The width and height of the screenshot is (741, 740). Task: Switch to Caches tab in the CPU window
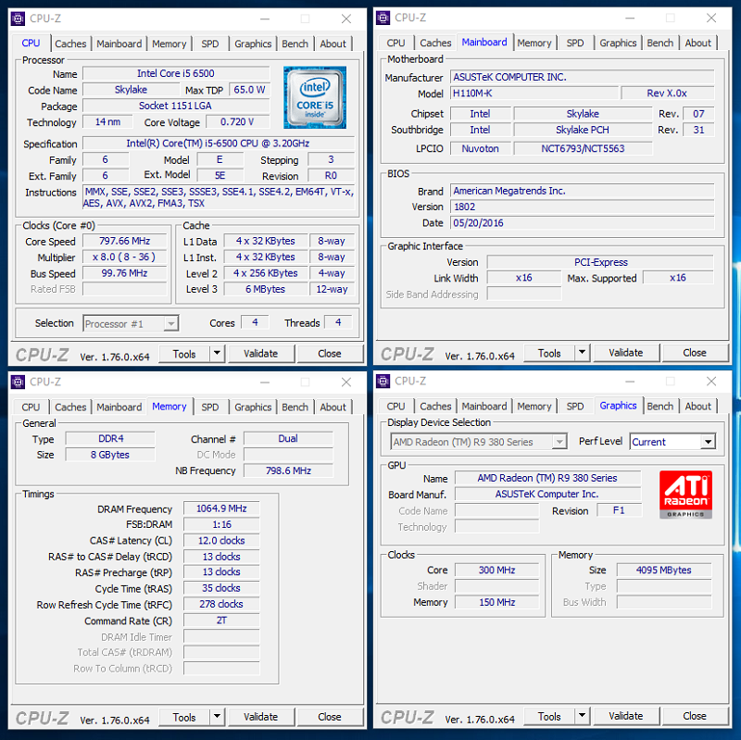[x=70, y=44]
